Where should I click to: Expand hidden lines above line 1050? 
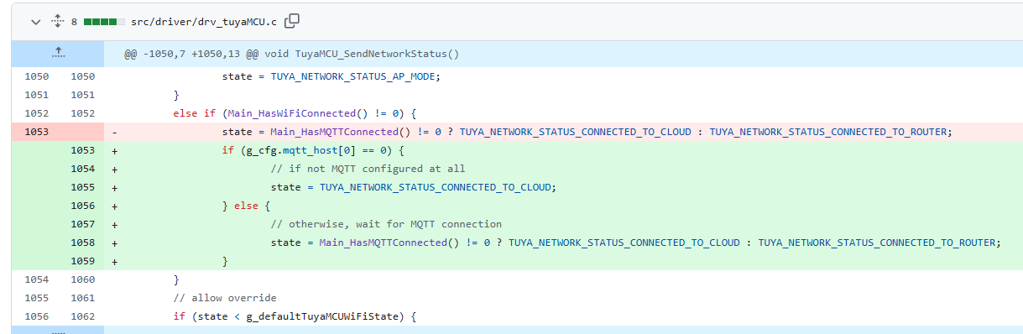pos(58,53)
